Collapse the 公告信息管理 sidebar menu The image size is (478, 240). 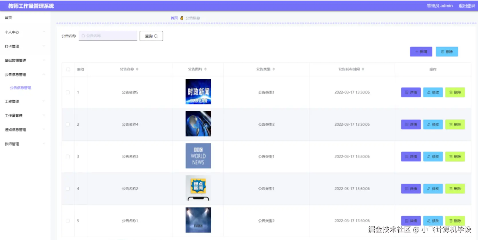[25, 74]
